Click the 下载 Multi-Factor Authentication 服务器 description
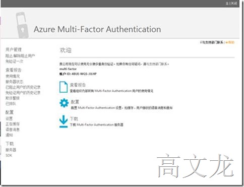Viewport: 244px width, 187px height. (x=97, y=124)
